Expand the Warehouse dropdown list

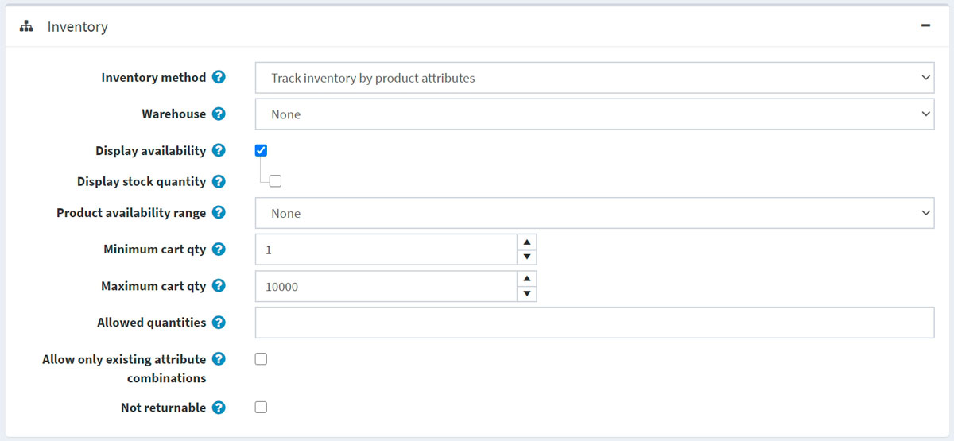[x=594, y=114]
